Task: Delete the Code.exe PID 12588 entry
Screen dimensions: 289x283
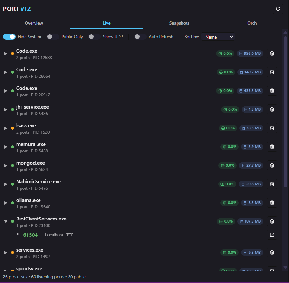Action: pyautogui.click(x=272, y=53)
